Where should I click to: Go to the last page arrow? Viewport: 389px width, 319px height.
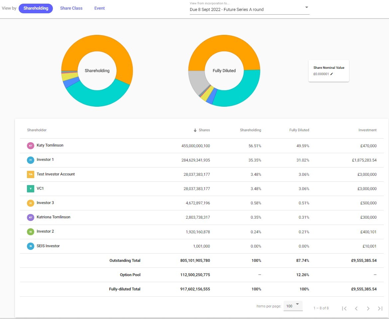tap(380, 308)
